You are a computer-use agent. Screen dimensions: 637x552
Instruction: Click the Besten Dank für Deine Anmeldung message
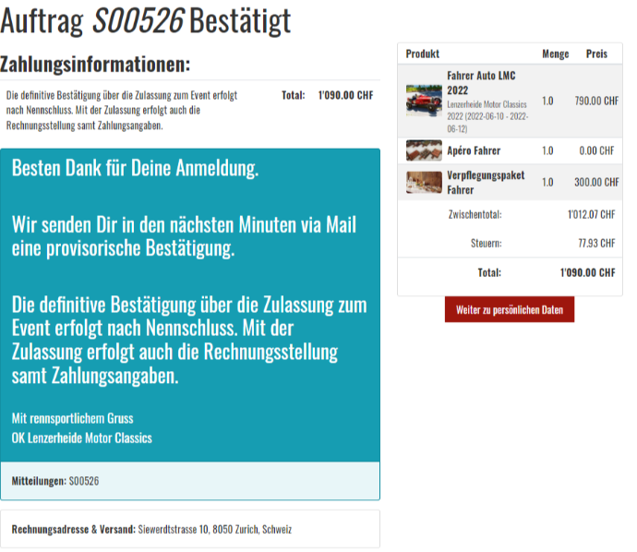point(136,168)
